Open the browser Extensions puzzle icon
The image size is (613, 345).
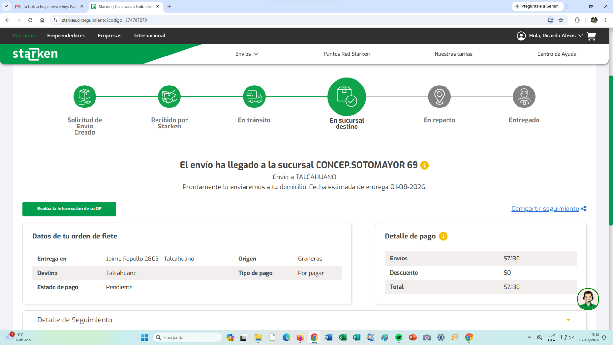[577, 20]
